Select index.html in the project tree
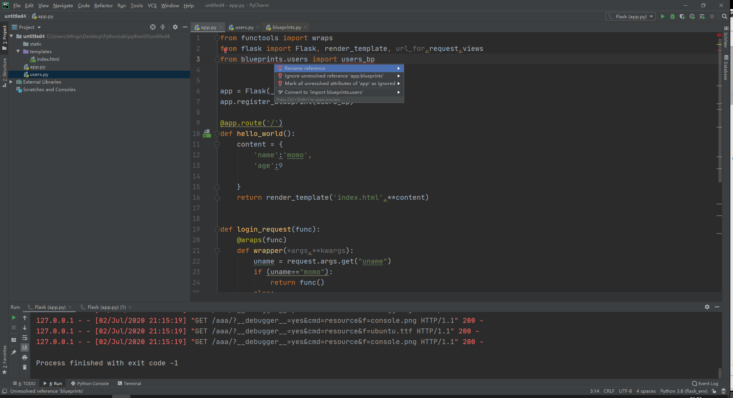The height and width of the screenshot is (398, 733). pos(48,59)
